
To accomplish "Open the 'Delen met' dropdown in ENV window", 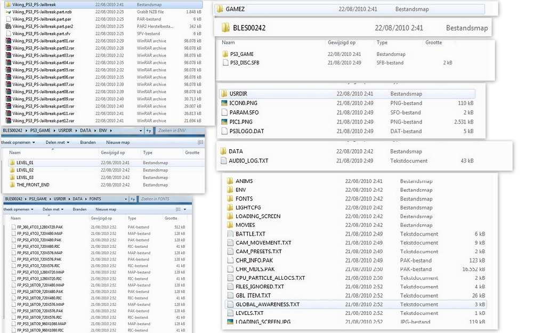I will (58, 143).
